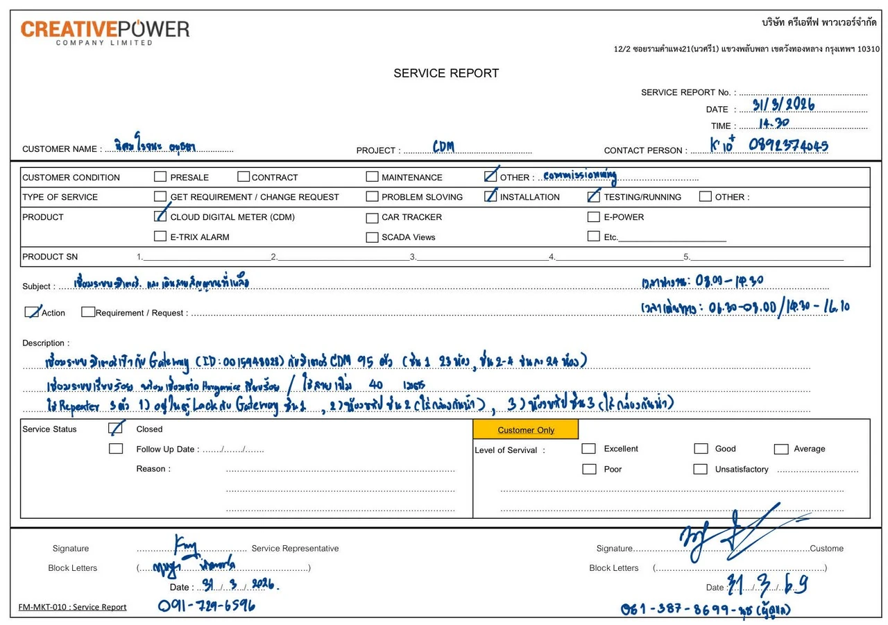Tick the CONTRACT checkbox
Screen dimensions: 888x625
(x=244, y=177)
